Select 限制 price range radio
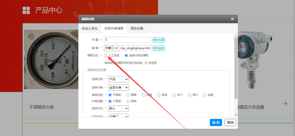Screen dimensions: 295x136 tap(128, 101)
